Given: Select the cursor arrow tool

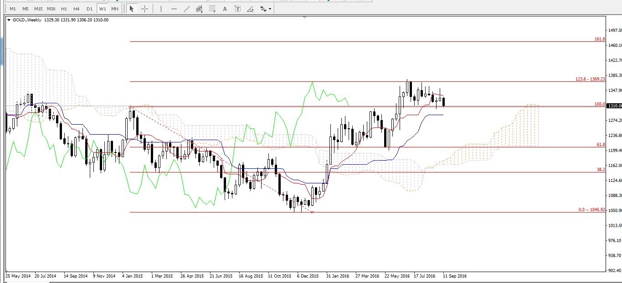Looking at the screenshot, I should (131, 9).
